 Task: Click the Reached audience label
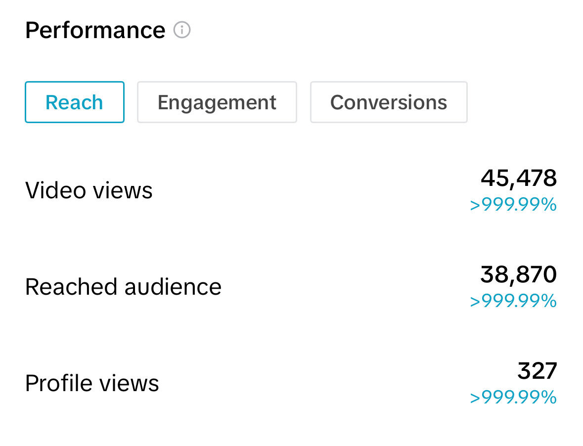click(123, 287)
